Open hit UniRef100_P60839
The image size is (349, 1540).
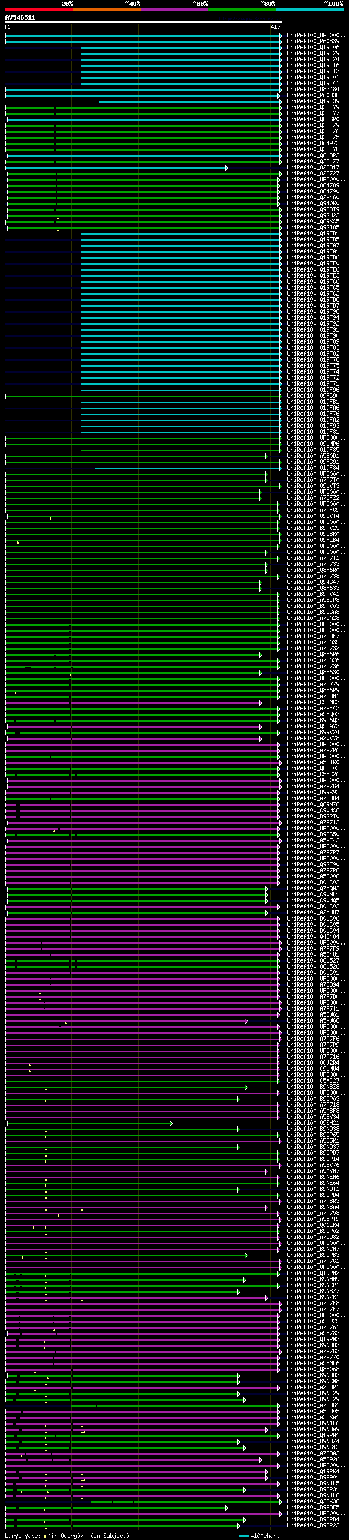(x=313, y=42)
